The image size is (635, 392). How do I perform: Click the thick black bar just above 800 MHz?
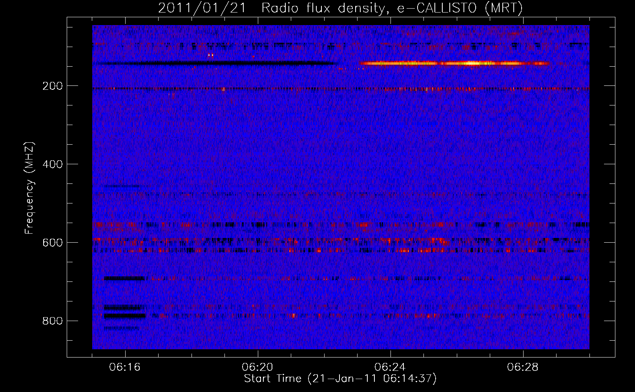(124, 315)
